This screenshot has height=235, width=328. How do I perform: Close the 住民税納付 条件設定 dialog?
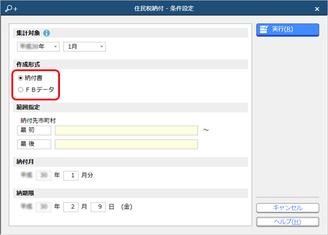pyautogui.click(x=317, y=9)
